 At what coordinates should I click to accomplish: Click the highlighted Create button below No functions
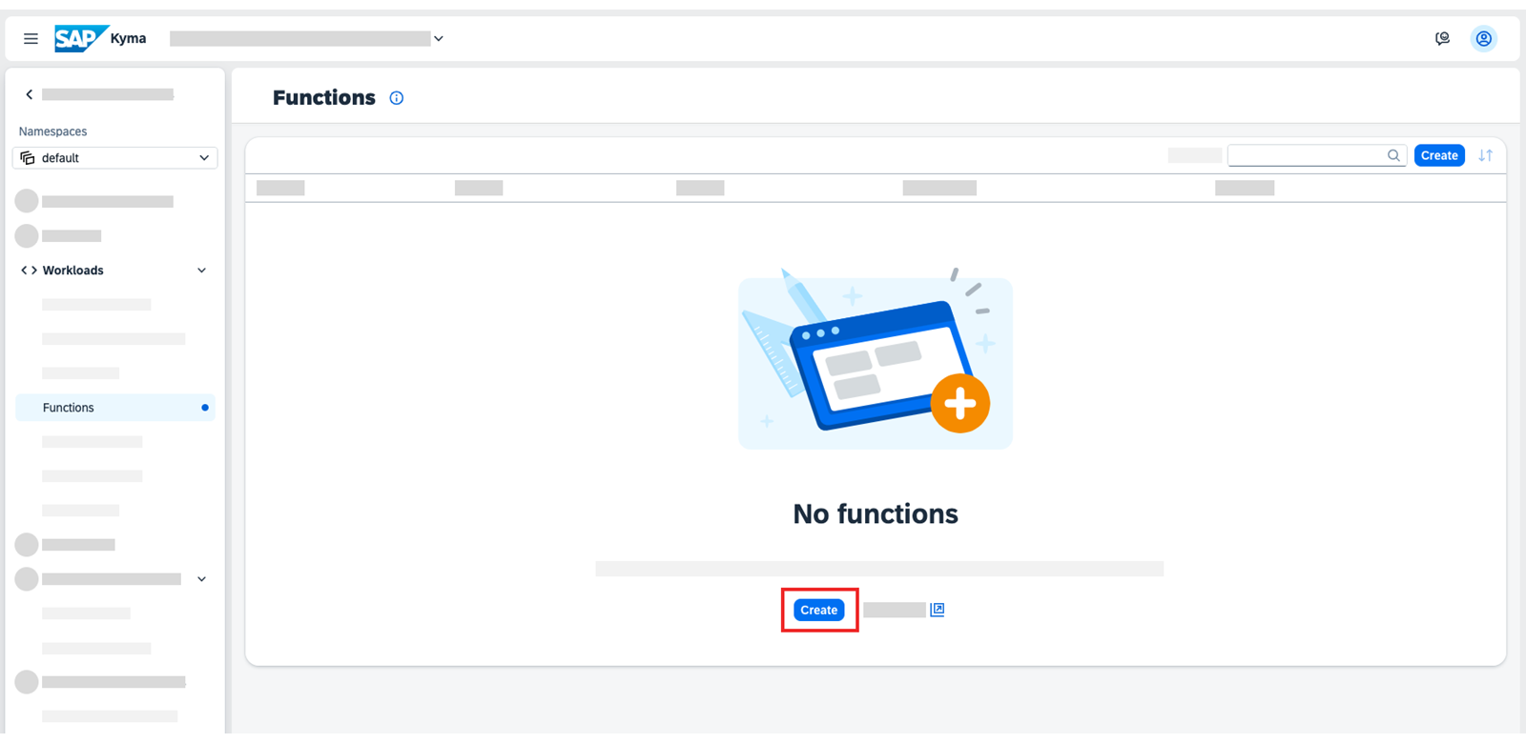[819, 610]
